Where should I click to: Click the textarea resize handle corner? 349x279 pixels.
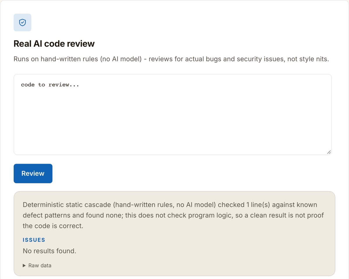click(x=329, y=152)
